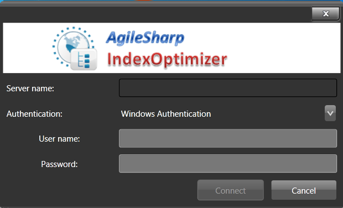
Task: Open the Authentication dropdown arrow
Action: point(330,113)
